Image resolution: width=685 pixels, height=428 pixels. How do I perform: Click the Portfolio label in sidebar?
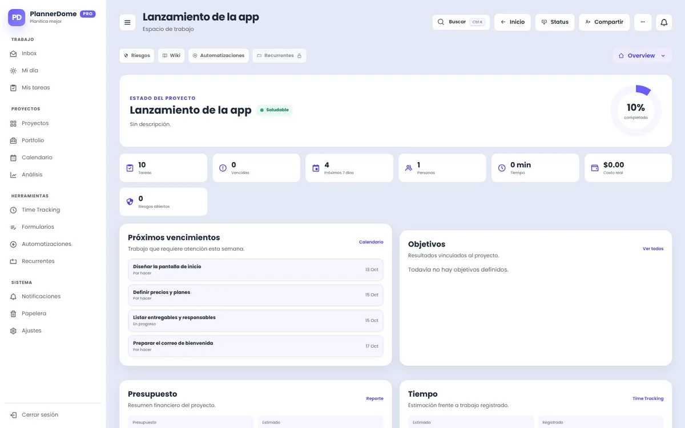[x=33, y=140]
